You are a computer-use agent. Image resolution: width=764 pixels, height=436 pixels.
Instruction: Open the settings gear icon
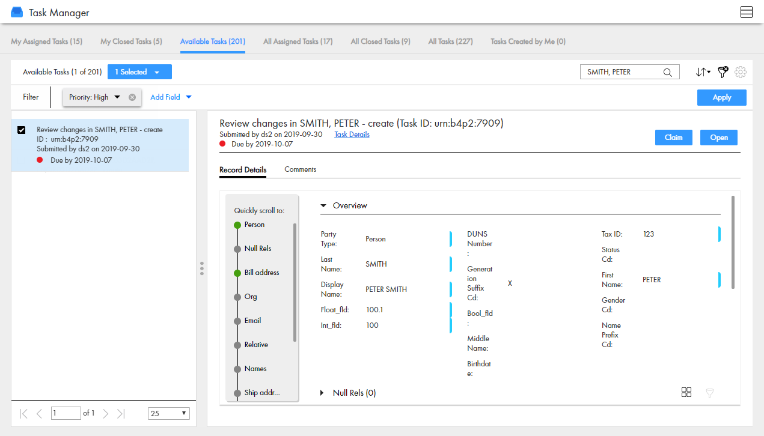click(x=741, y=72)
